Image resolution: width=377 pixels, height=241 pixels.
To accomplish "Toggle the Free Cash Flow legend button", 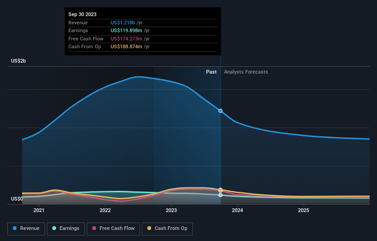I will pos(113,229).
